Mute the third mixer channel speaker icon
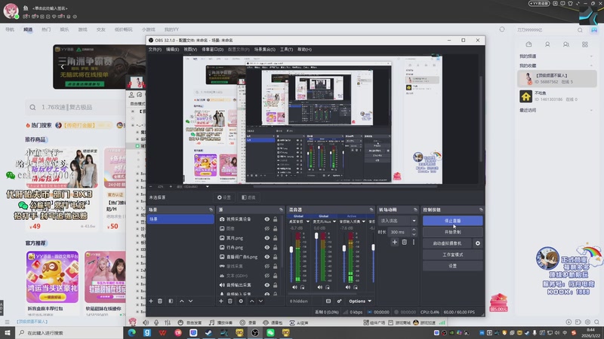 pyautogui.click(x=348, y=287)
